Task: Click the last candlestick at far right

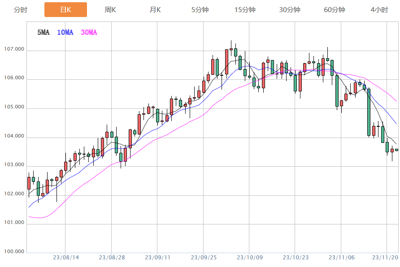Action: [x=396, y=150]
